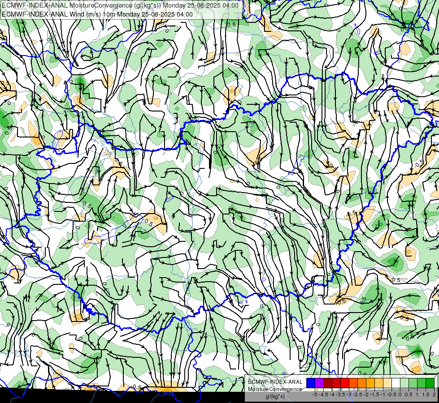439x403 pixels.
Task: Select the legend swatch between -3 and -2.5
Action: (354, 383)
